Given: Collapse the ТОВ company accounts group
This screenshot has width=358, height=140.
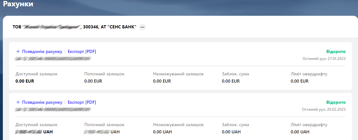Looking at the screenshot, I should pos(142,27).
